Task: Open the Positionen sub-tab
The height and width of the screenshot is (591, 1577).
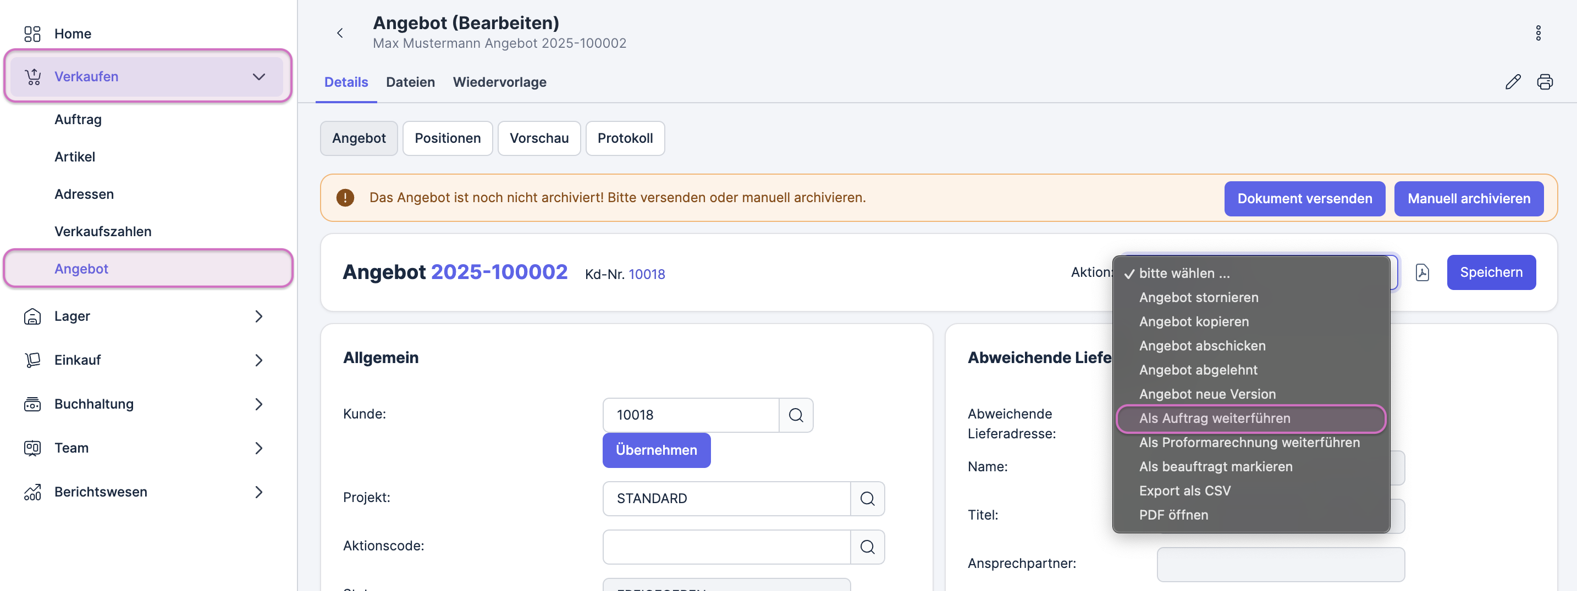Action: click(447, 138)
